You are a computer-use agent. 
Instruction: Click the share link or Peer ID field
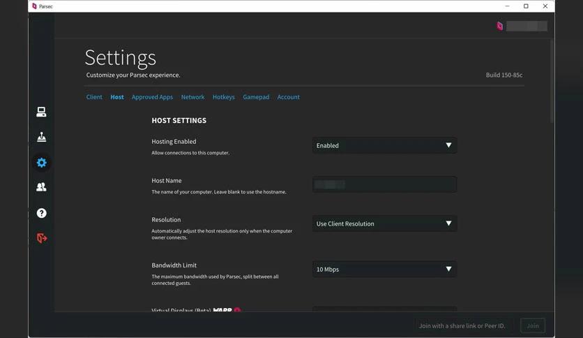click(462, 325)
